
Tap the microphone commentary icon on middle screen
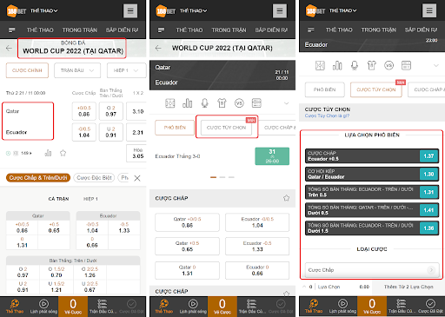tap(205, 103)
